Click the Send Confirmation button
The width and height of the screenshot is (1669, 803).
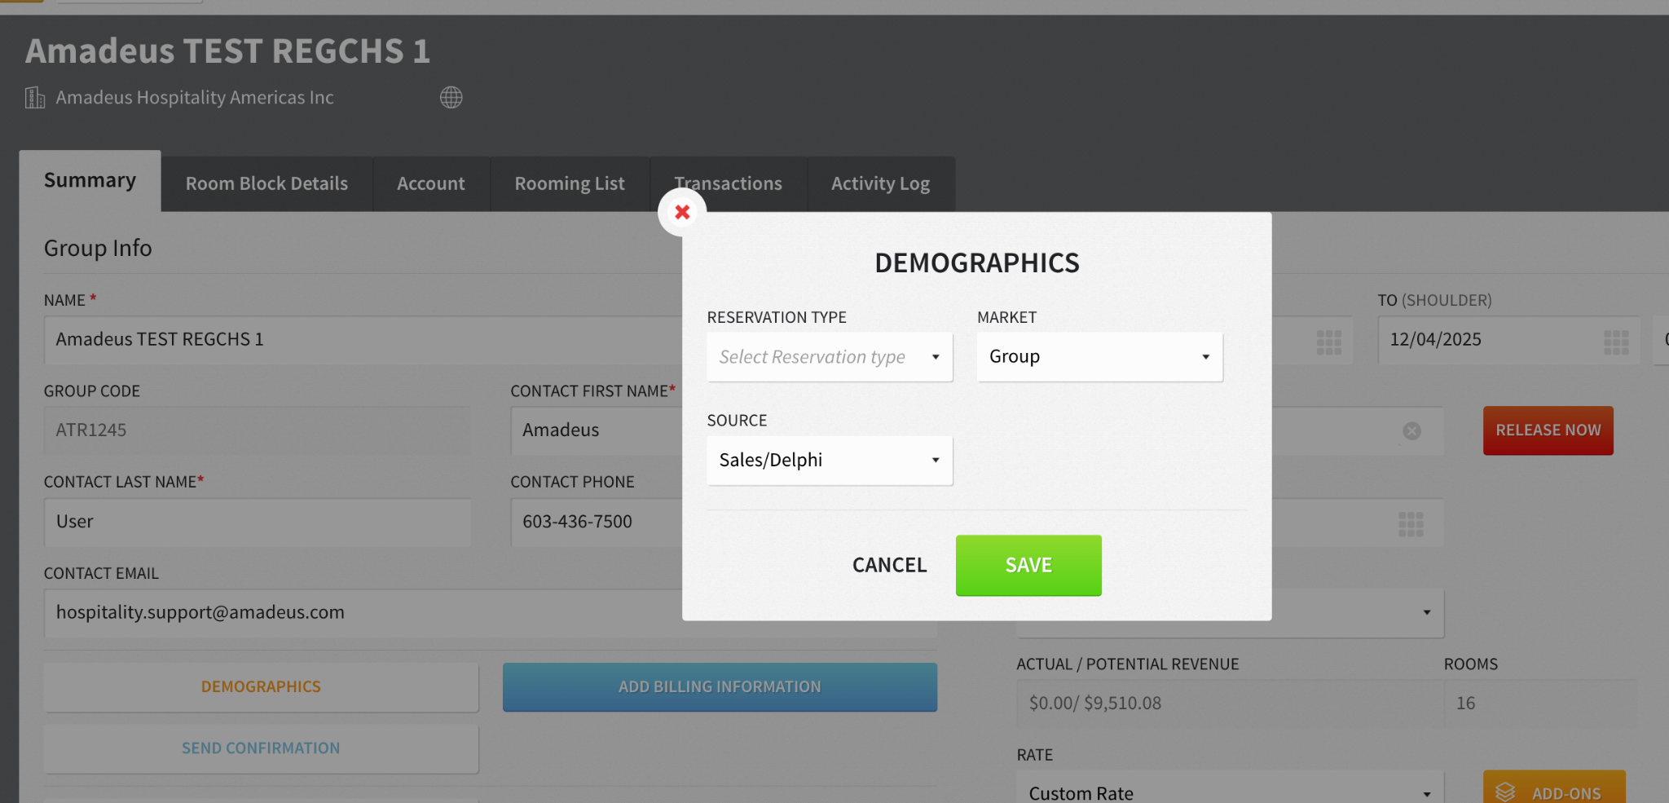[x=261, y=748]
